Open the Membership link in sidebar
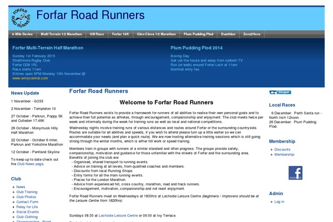 [x=284, y=154]
